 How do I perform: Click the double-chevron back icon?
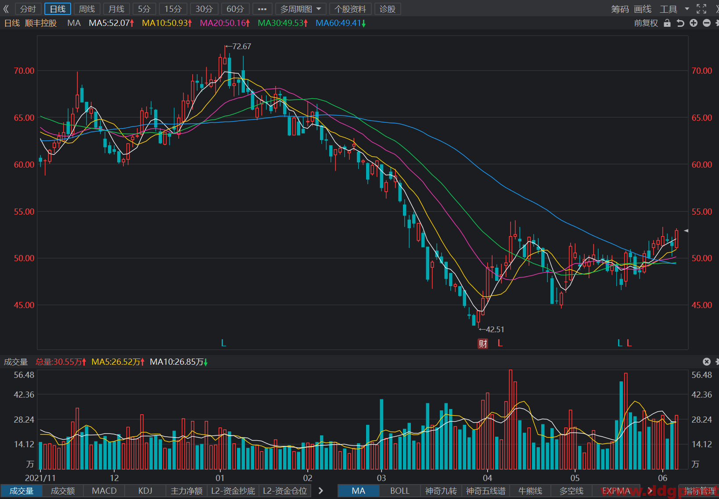pos(6,9)
